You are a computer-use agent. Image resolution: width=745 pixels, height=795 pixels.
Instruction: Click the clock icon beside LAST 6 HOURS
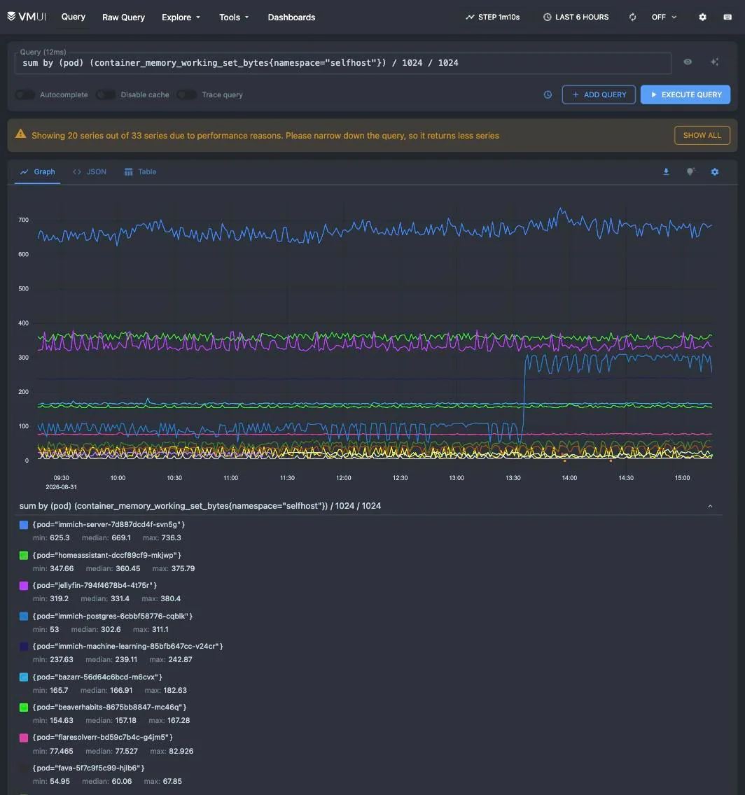[548, 17]
